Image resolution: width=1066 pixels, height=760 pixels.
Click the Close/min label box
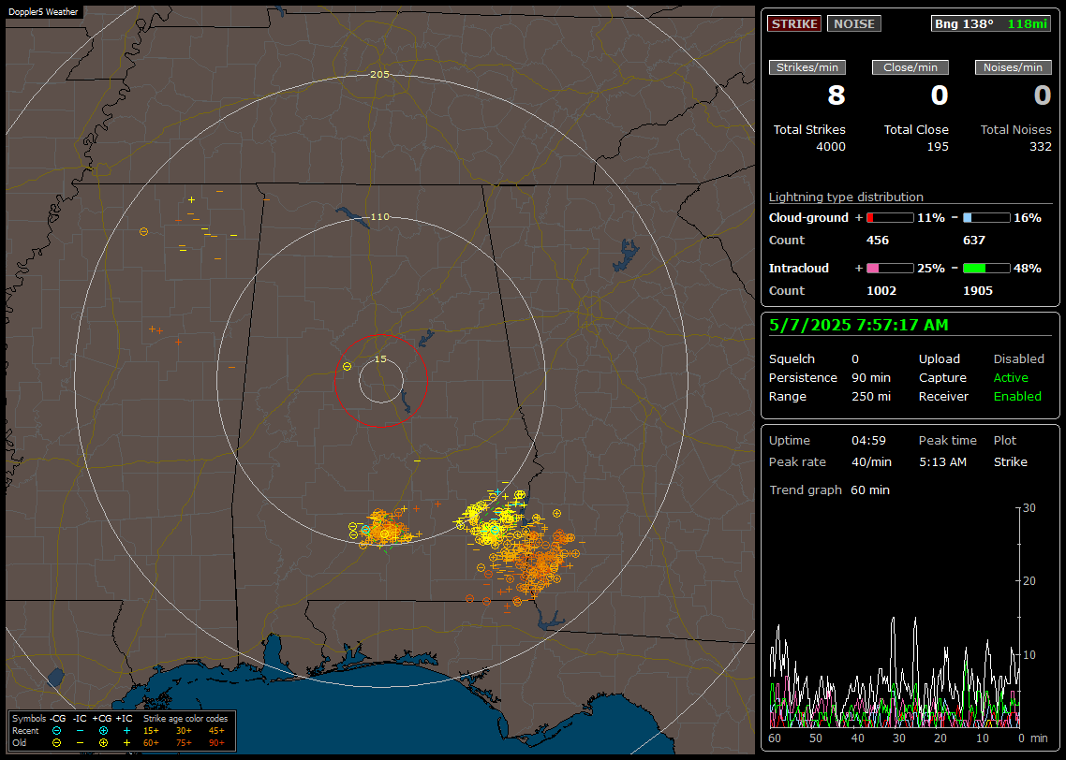[911, 67]
